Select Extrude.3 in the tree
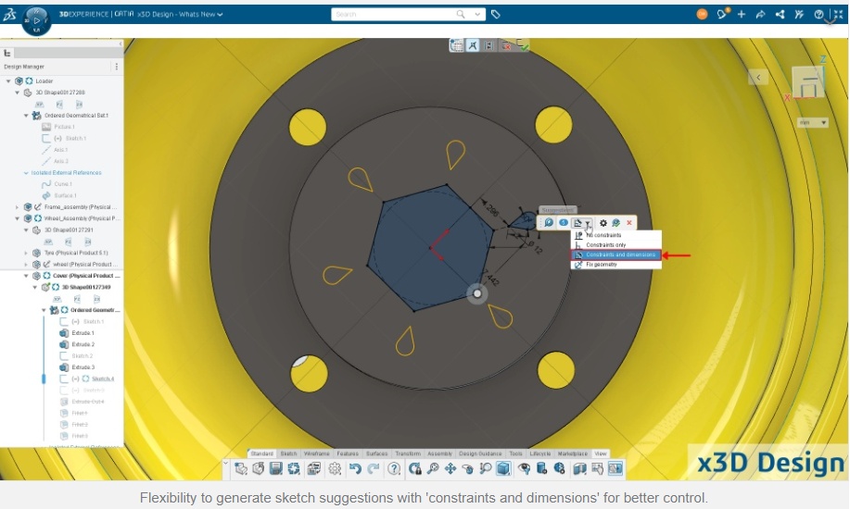 coord(82,367)
